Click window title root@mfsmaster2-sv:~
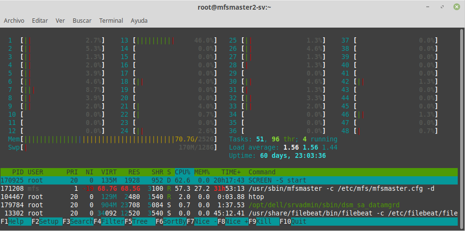The height and width of the screenshot is (231, 465). (234, 7)
